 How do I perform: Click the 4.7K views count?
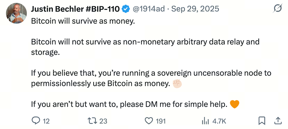[x=219, y=121]
